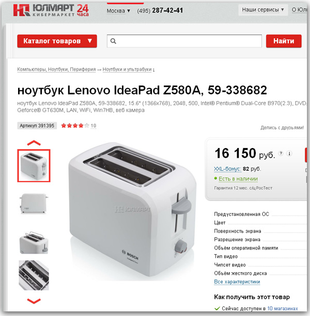
Task: Click the question mark icon beside price
Action: tap(281, 154)
